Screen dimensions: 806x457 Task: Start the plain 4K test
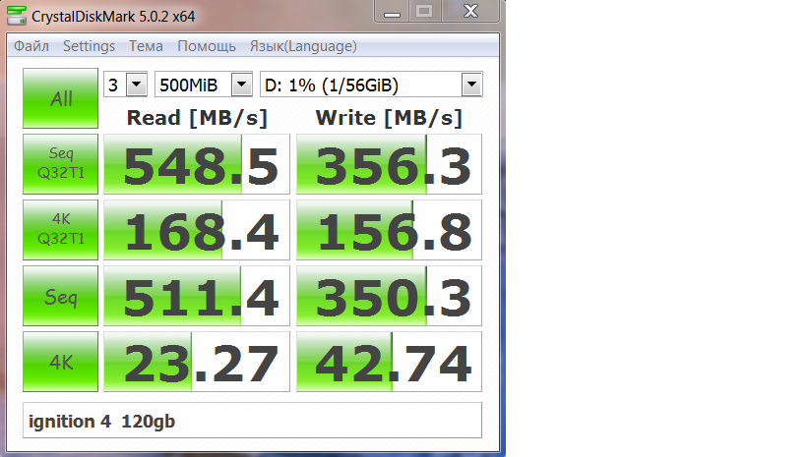[61, 362]
